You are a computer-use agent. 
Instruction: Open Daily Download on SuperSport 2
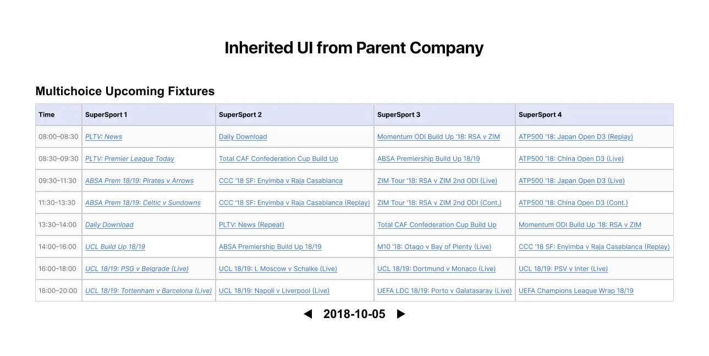pos(243,136)
